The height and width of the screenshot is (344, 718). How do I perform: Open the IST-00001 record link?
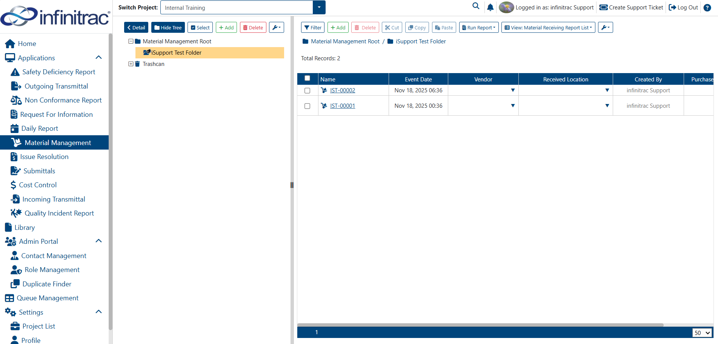coord(342,106)
